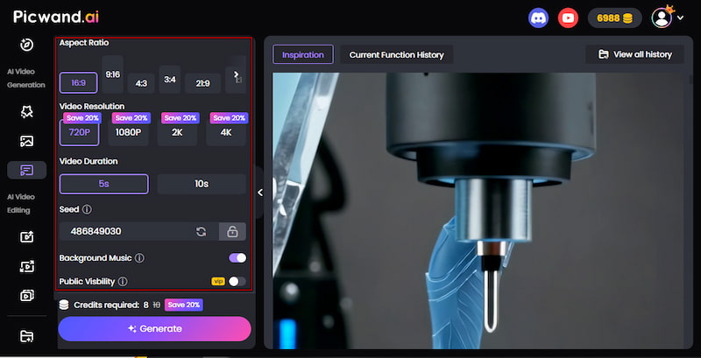The height and width of the screenshot is (358, 701).
Task: Open the video edit pencil icon in sidebar
Action: click(x=27, y=237)
